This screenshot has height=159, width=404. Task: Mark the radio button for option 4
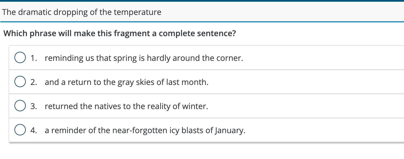pos(20,130)
